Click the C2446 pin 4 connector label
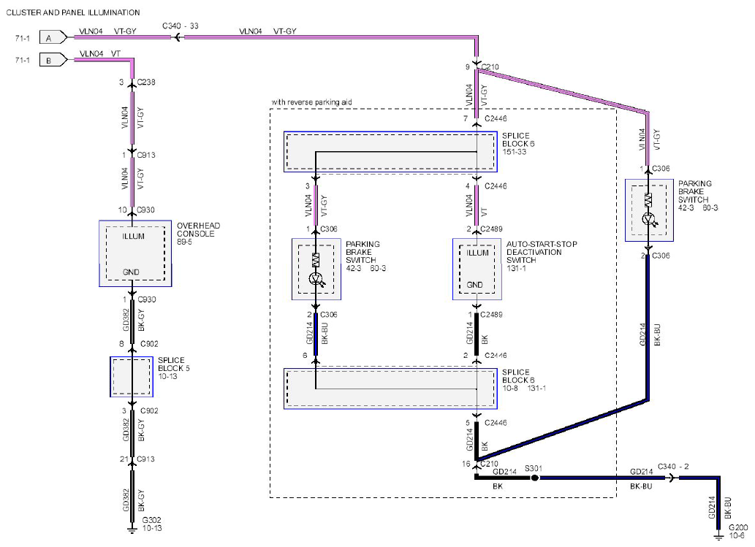 pyautogui.click(x=496, y=186)
